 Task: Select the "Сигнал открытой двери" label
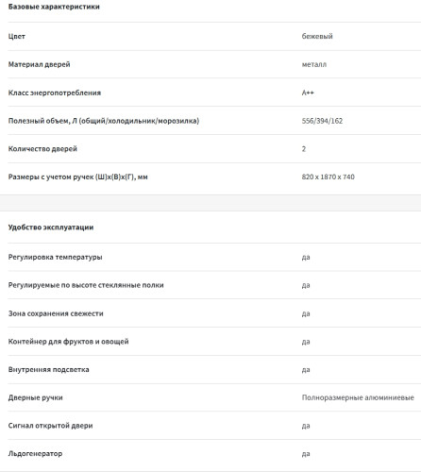tap(50, 426)
